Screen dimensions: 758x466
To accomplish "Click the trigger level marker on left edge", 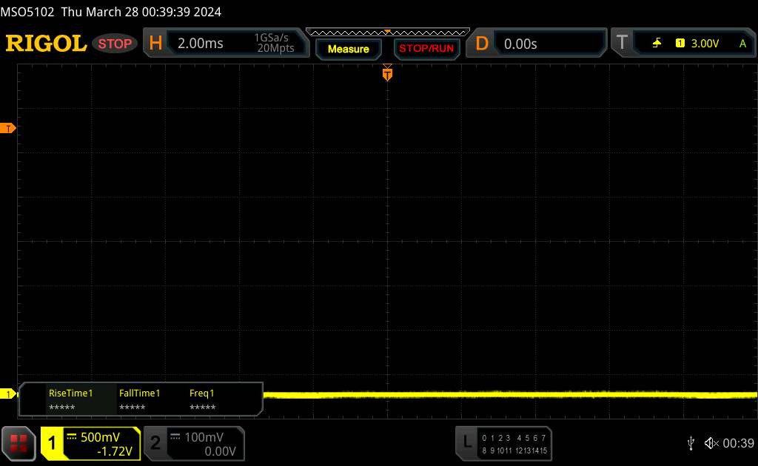I will click(x=7, y=128).
